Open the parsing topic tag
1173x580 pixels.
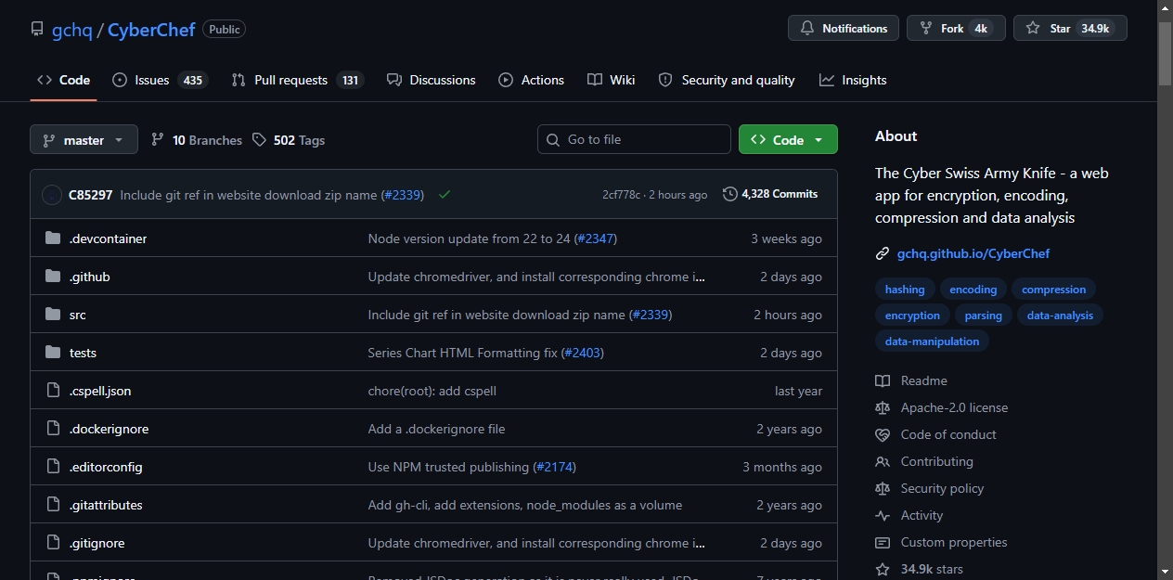point(984,316)
